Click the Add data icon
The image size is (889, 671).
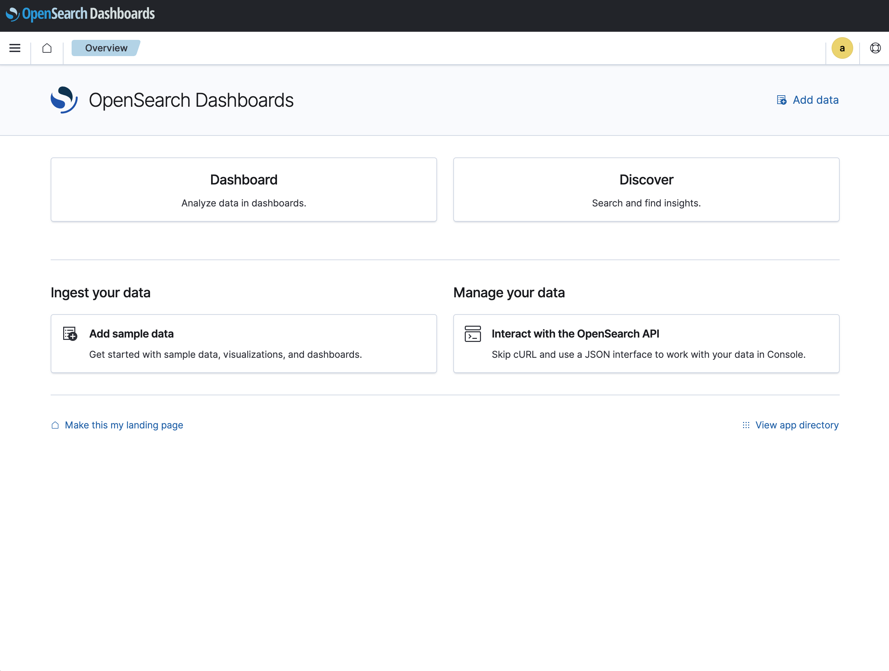pos(781,100)
